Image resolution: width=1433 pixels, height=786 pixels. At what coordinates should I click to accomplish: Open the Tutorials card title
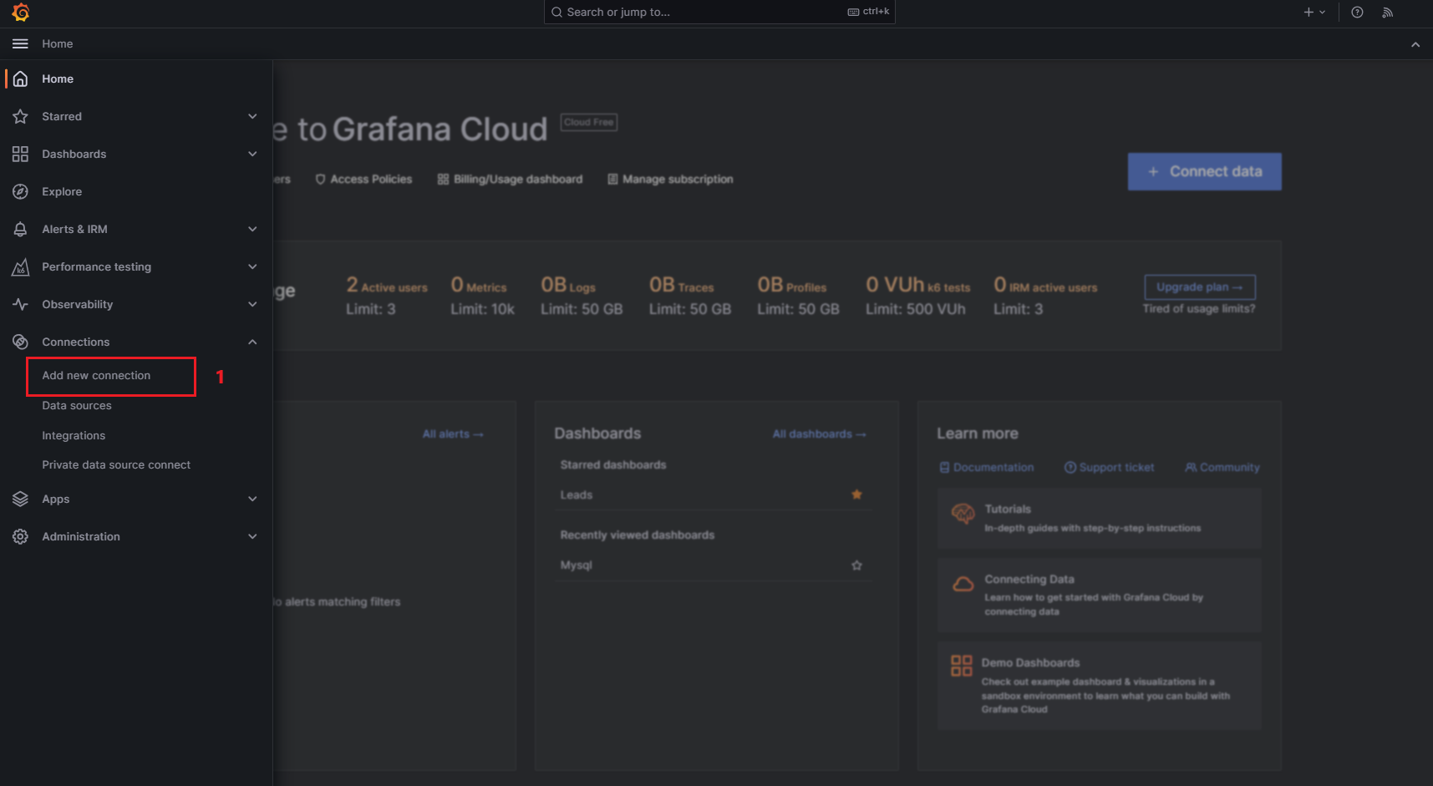point(1008,510)
